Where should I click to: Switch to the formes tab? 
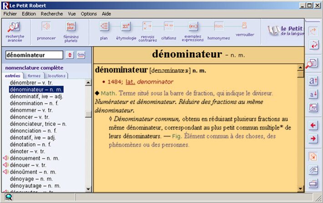pyautogui.click(x=34, y=76)
